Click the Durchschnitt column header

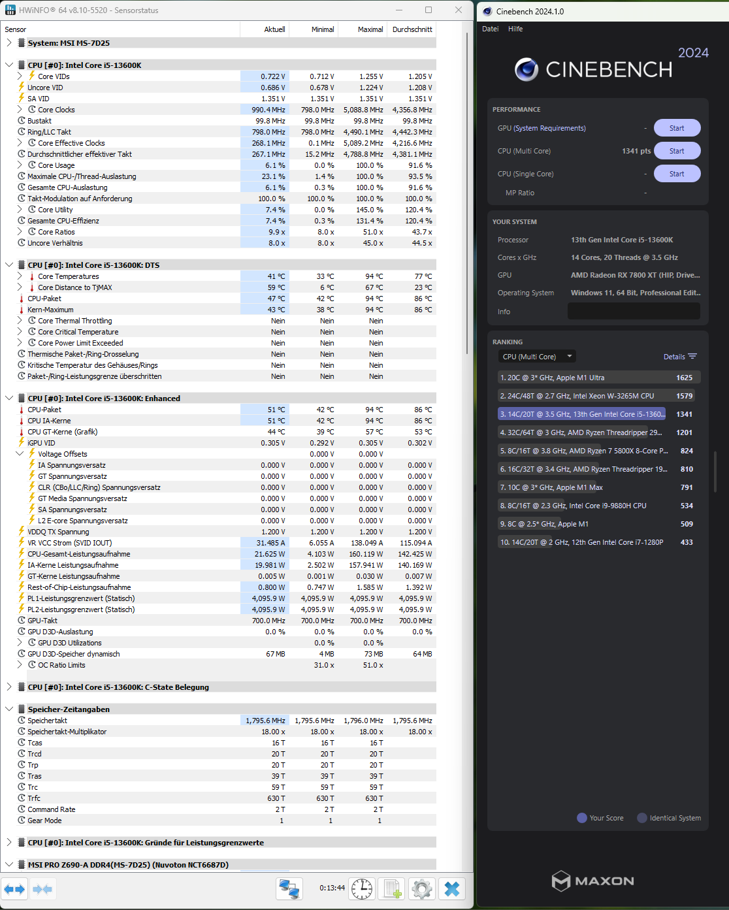point(412,29)
